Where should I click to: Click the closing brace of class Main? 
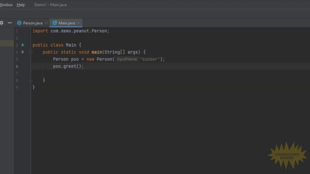coord(34,87)
